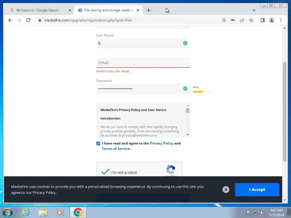291x218 pixels.
Task: Click the Email input field
Action: coord(143,63)
